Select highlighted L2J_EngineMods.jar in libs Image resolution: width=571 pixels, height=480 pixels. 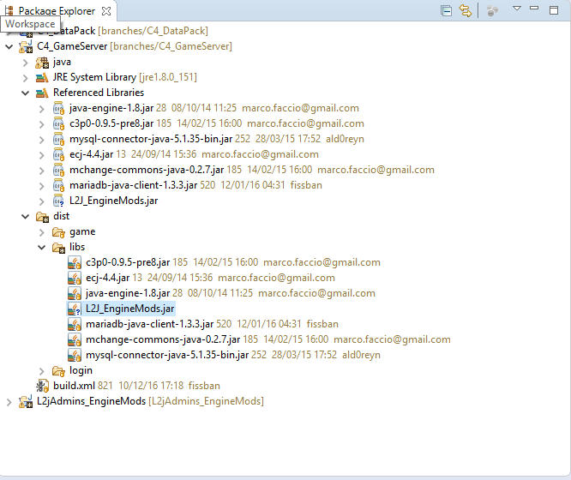pos(130,309)
